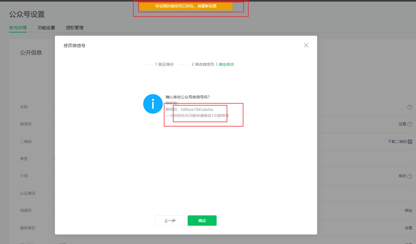Click step 3 确定修改
This screenshot has width=416, height=244.
(x=225, y=64)
